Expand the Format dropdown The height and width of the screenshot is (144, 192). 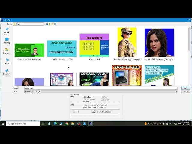tap(176, 91)
